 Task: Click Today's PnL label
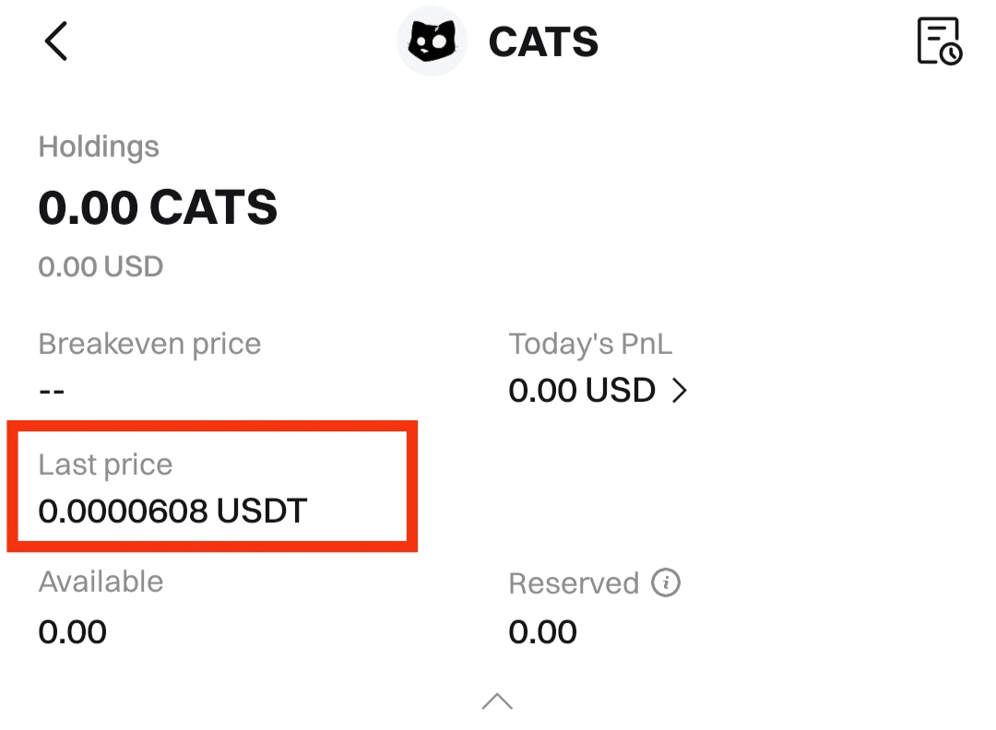(x=590, y=345)
